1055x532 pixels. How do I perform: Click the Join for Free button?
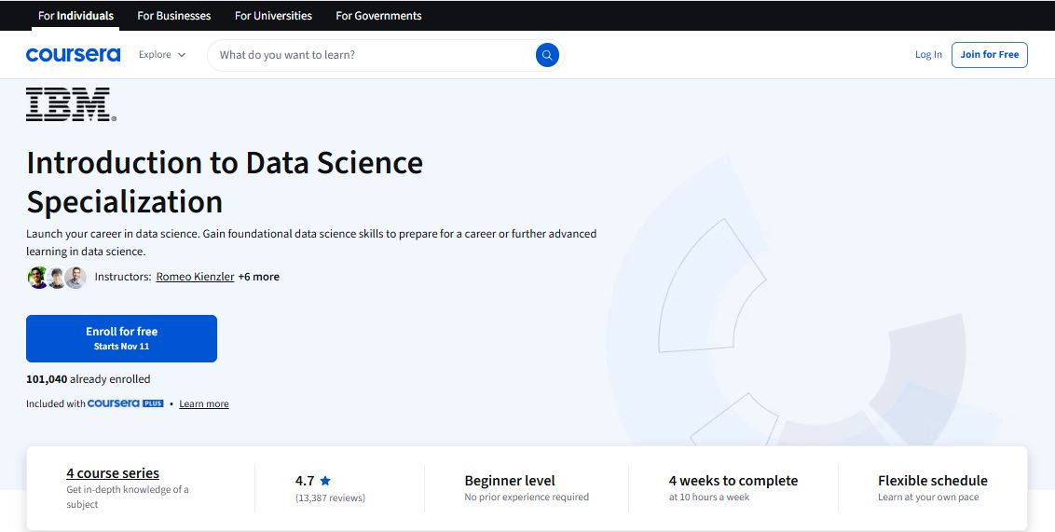point(989,54)
